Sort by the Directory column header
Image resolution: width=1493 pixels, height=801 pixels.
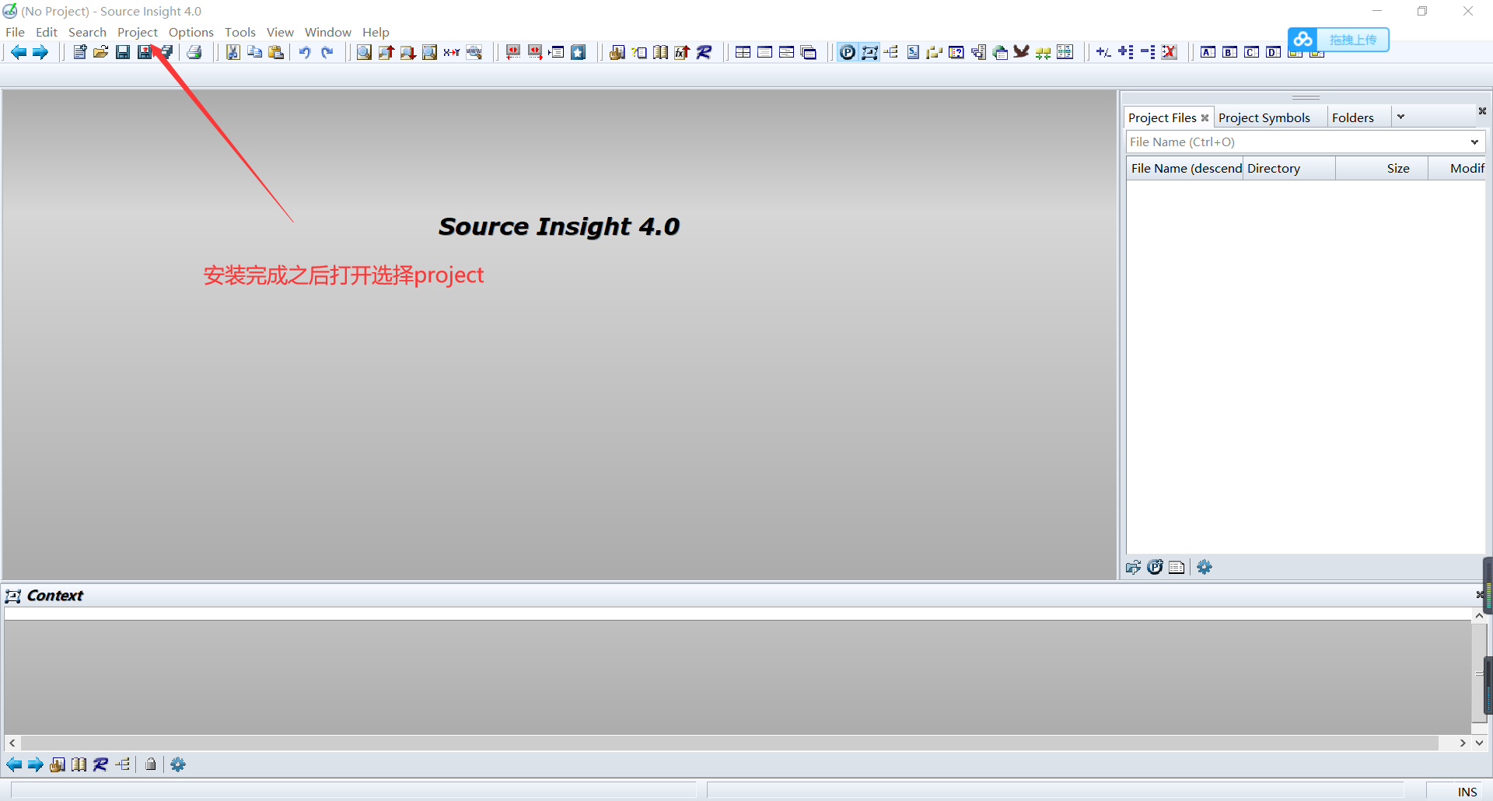(x=1289, y=168)
